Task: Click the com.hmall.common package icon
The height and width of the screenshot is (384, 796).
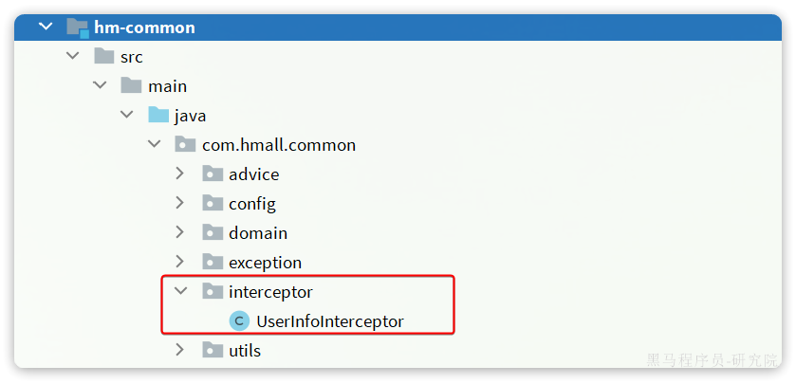Action: tap(186, 145)
